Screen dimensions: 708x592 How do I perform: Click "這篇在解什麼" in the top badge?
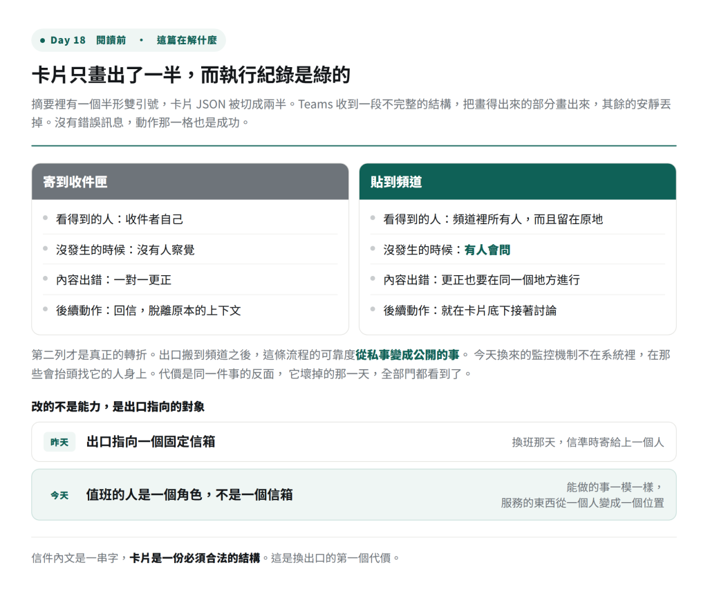[187, 40]
